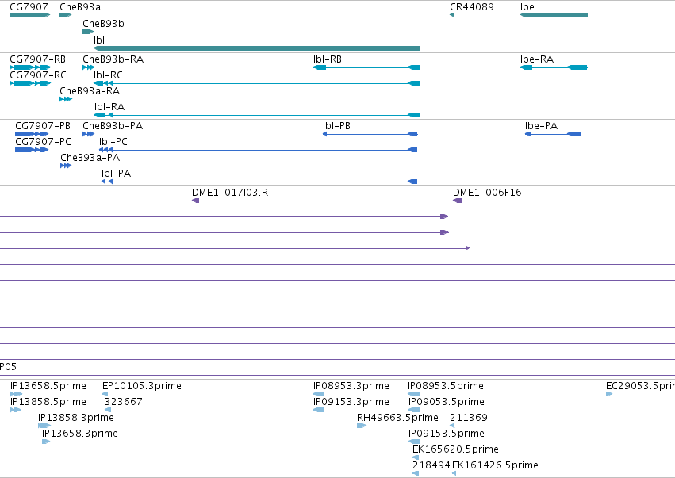This screenshot has width=675, height=478.
Task: Open EST RH49663.5prime label
Action: pos(397,418)
